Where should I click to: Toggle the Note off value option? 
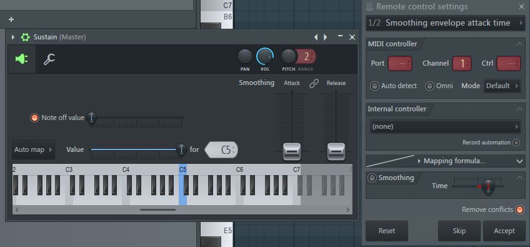[34, 118]
